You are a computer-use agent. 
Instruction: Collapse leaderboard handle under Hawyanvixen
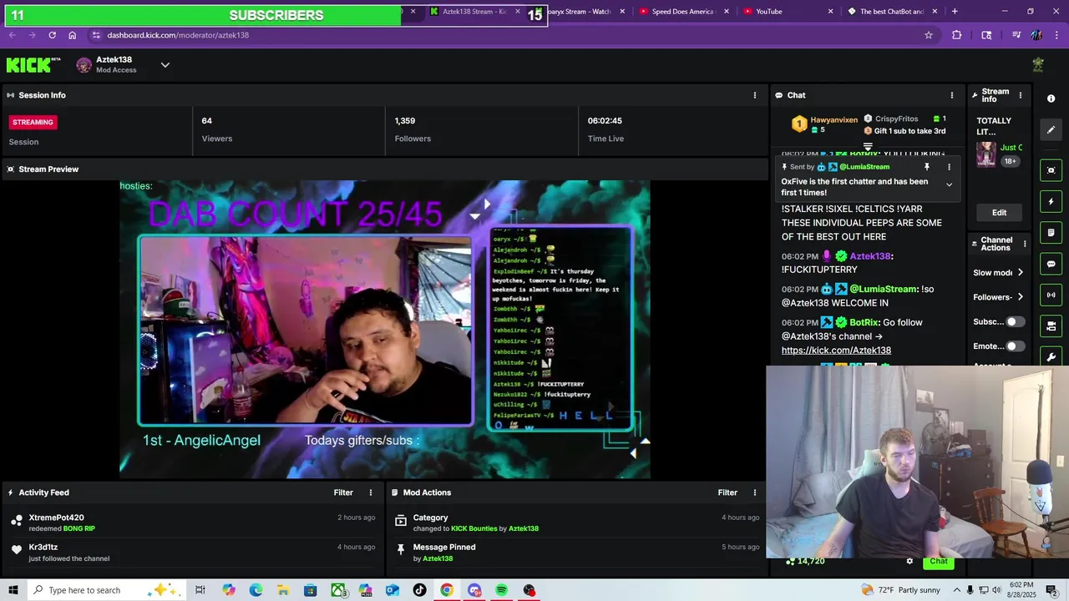868,148
